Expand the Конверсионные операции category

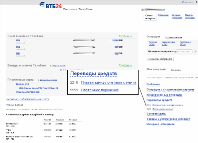pyautogui.click(x=164, y=95)
